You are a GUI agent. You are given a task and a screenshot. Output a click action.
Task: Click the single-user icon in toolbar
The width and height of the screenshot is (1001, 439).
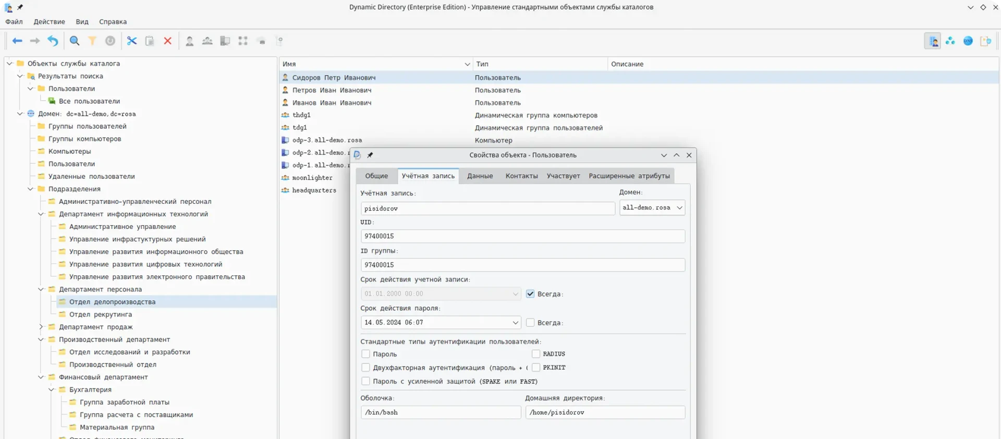190,41
